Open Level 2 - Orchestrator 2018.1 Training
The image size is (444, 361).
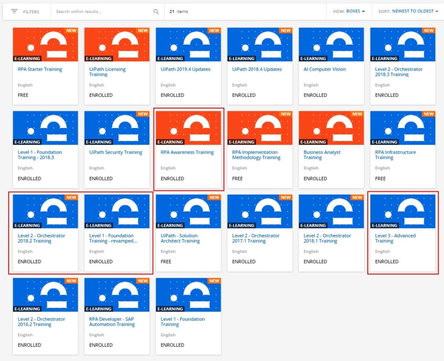point(327,239)
